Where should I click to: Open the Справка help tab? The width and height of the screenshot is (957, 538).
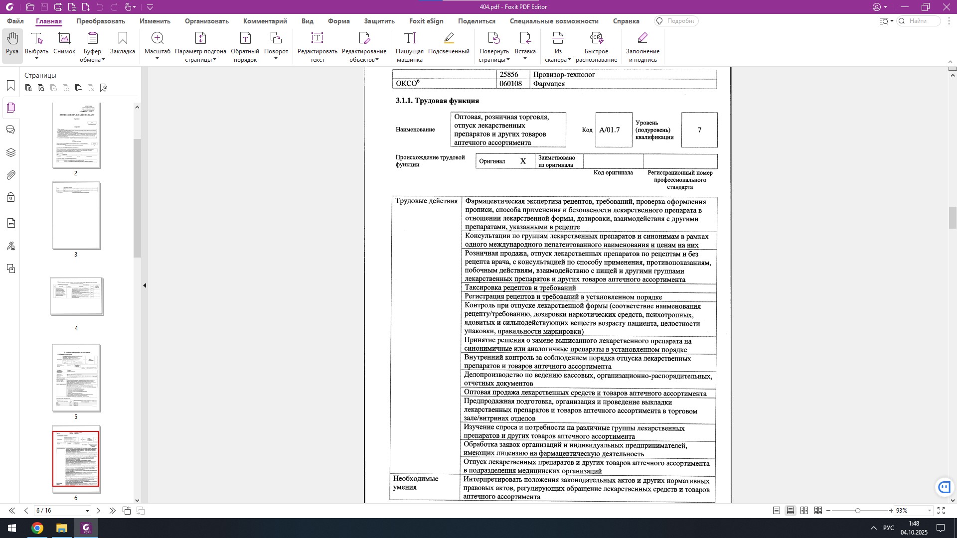point(626,21)
